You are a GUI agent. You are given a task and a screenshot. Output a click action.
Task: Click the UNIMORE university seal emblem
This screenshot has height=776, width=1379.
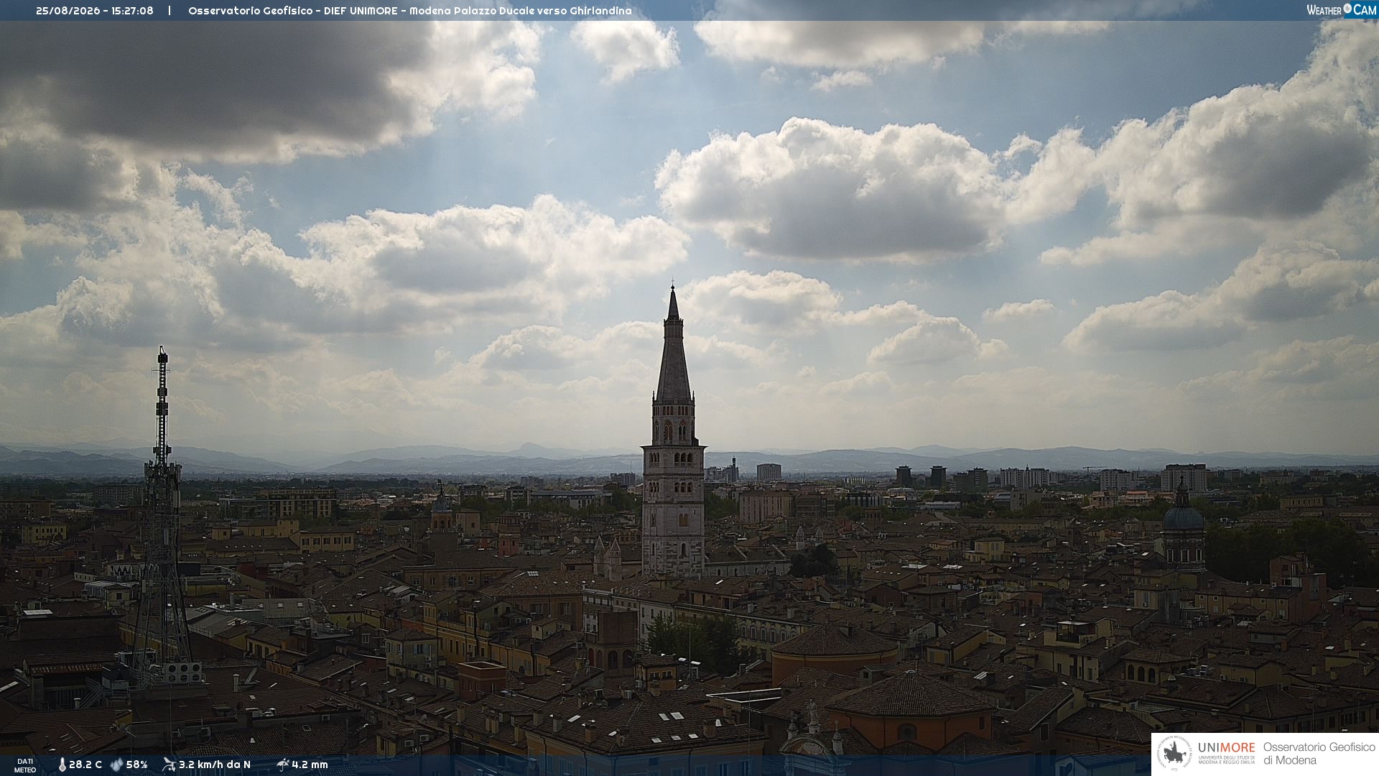[x=1174, y=754]
